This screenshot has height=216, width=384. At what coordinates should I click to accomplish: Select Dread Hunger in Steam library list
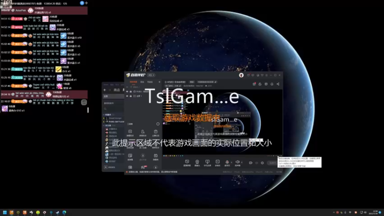tap(115, 118)
